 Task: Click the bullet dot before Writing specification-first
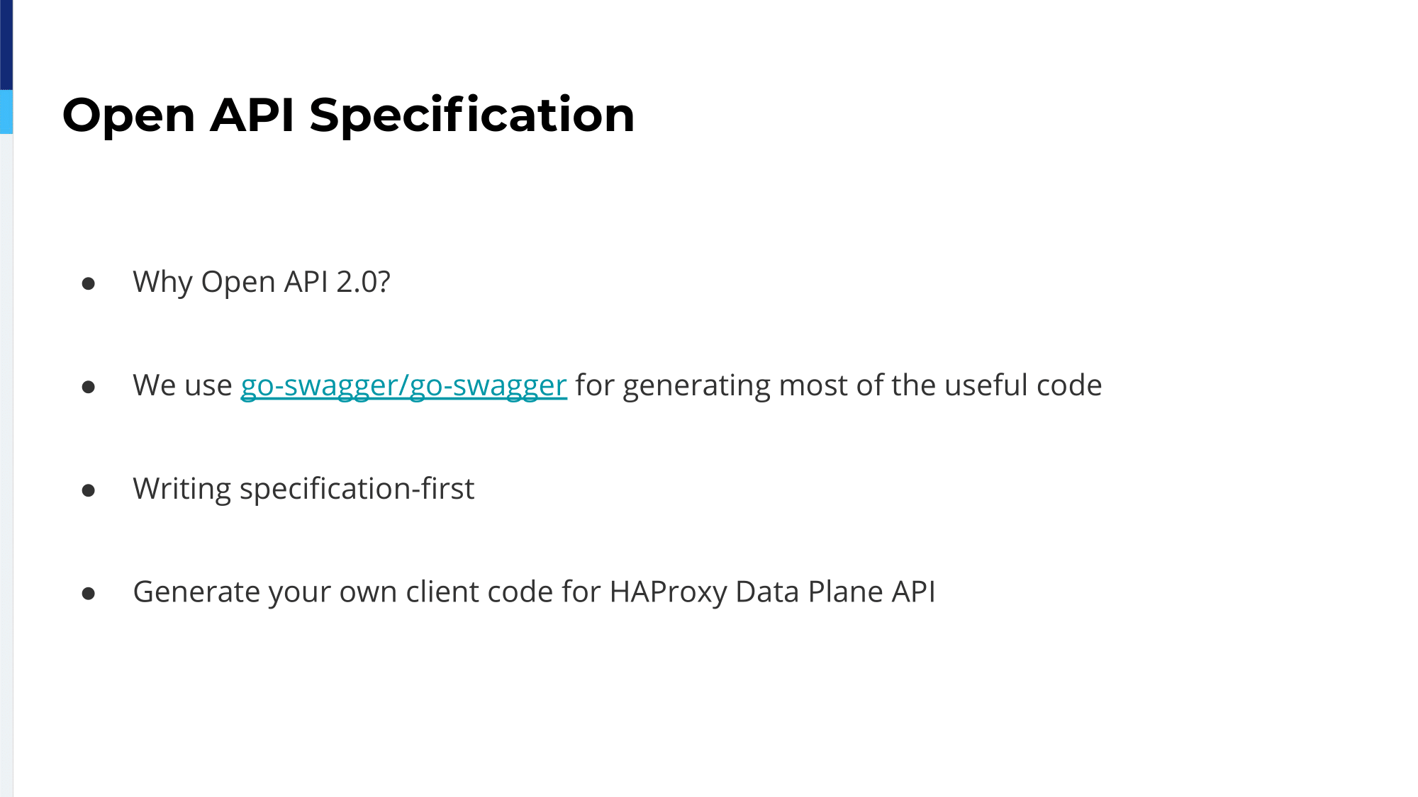point(89,490)
